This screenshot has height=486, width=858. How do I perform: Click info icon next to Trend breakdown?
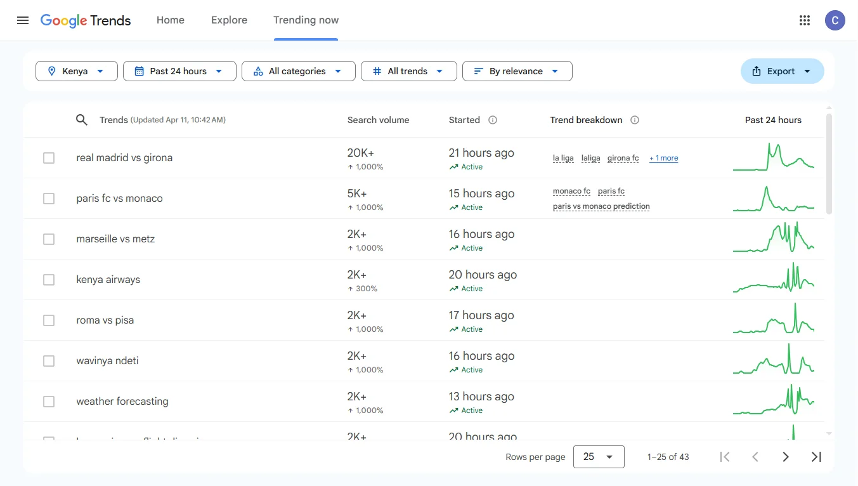[635, 120]
